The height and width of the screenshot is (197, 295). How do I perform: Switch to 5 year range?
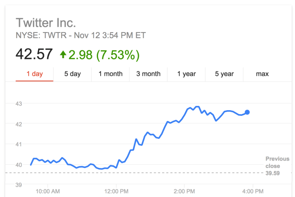click(x=224, y=74)
